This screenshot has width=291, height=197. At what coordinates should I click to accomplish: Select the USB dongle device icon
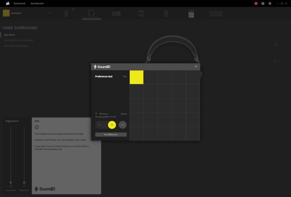191,14
